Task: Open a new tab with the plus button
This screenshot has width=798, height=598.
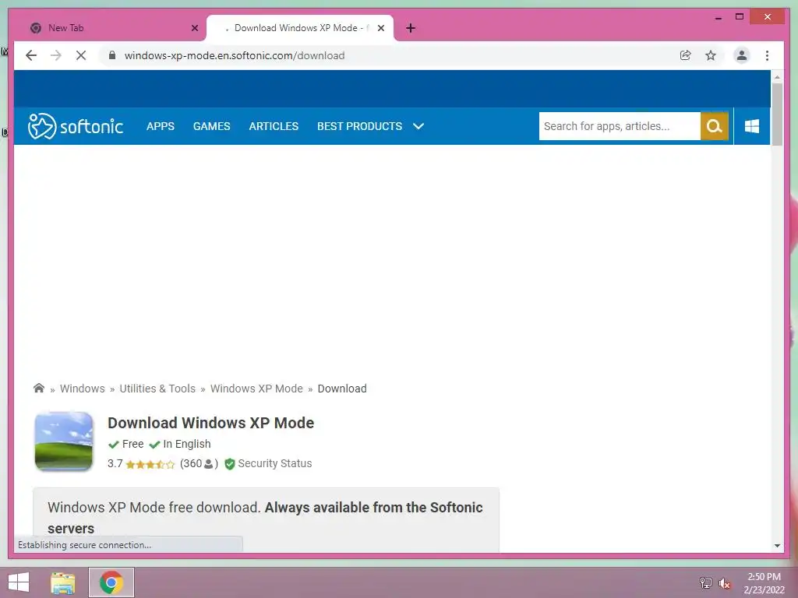Action: click(411, 28)
